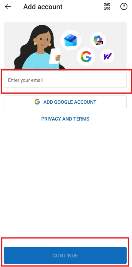
Task: Click the blue Outlook envelope icon
Action: pyautogui.click(x=70, y=40)
